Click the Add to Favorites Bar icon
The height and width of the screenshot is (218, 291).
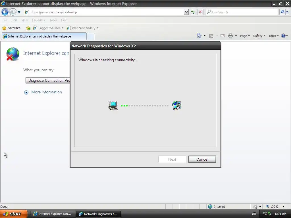pos(28,28)
